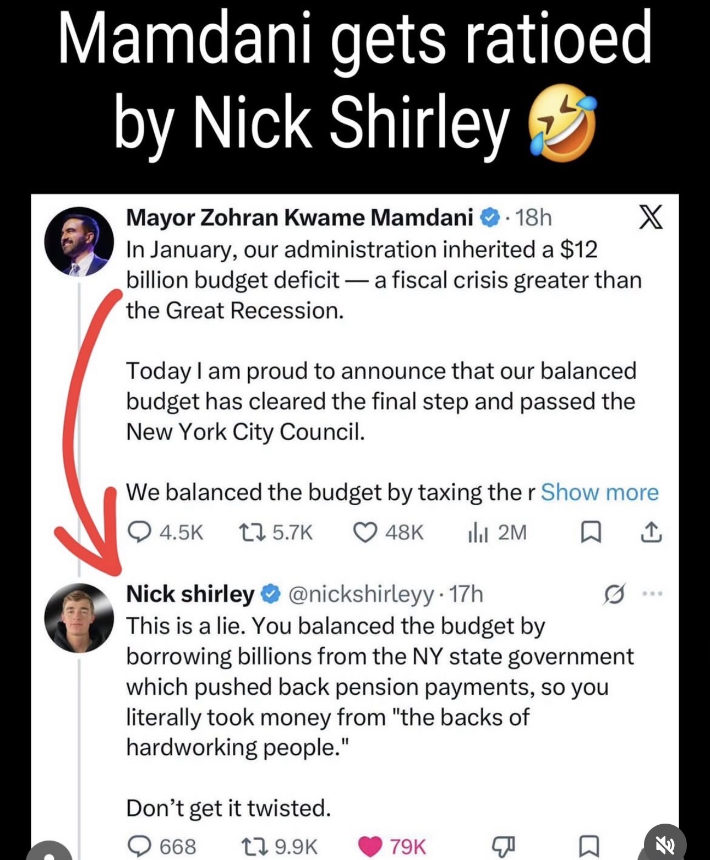Share Mamdani's tweet via upload arrow icon
The width and height of the screenshot is (710, 860).
click(651, 532)
